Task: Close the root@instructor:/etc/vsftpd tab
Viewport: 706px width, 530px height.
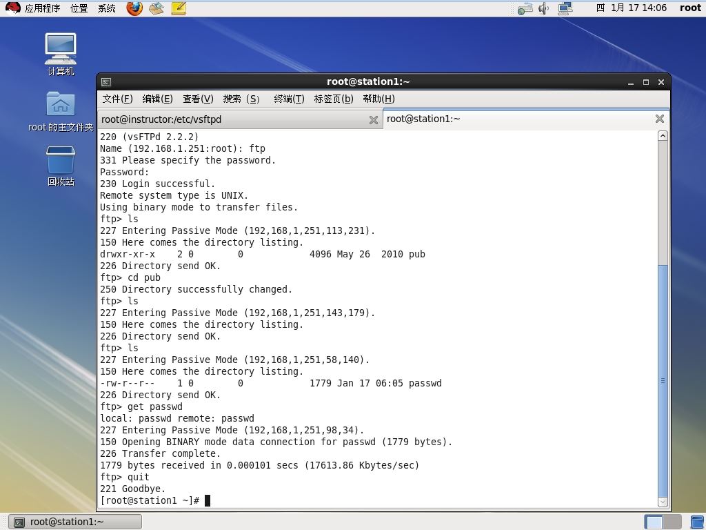Action: coord(373,120)
